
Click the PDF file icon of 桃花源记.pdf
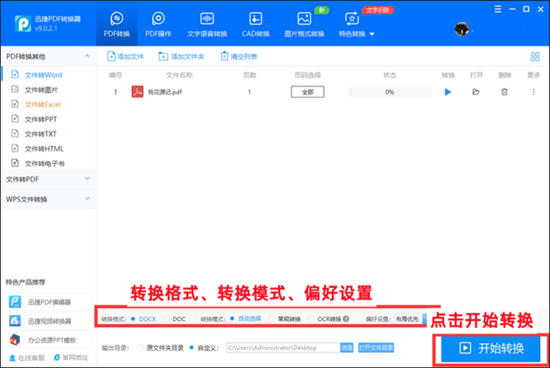(x=137, y=92)
